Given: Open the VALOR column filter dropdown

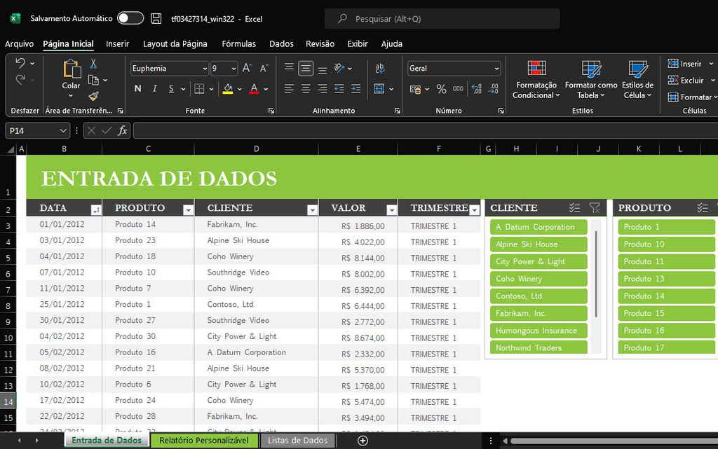Looking at the screenshot, I should tap(391, 210).
